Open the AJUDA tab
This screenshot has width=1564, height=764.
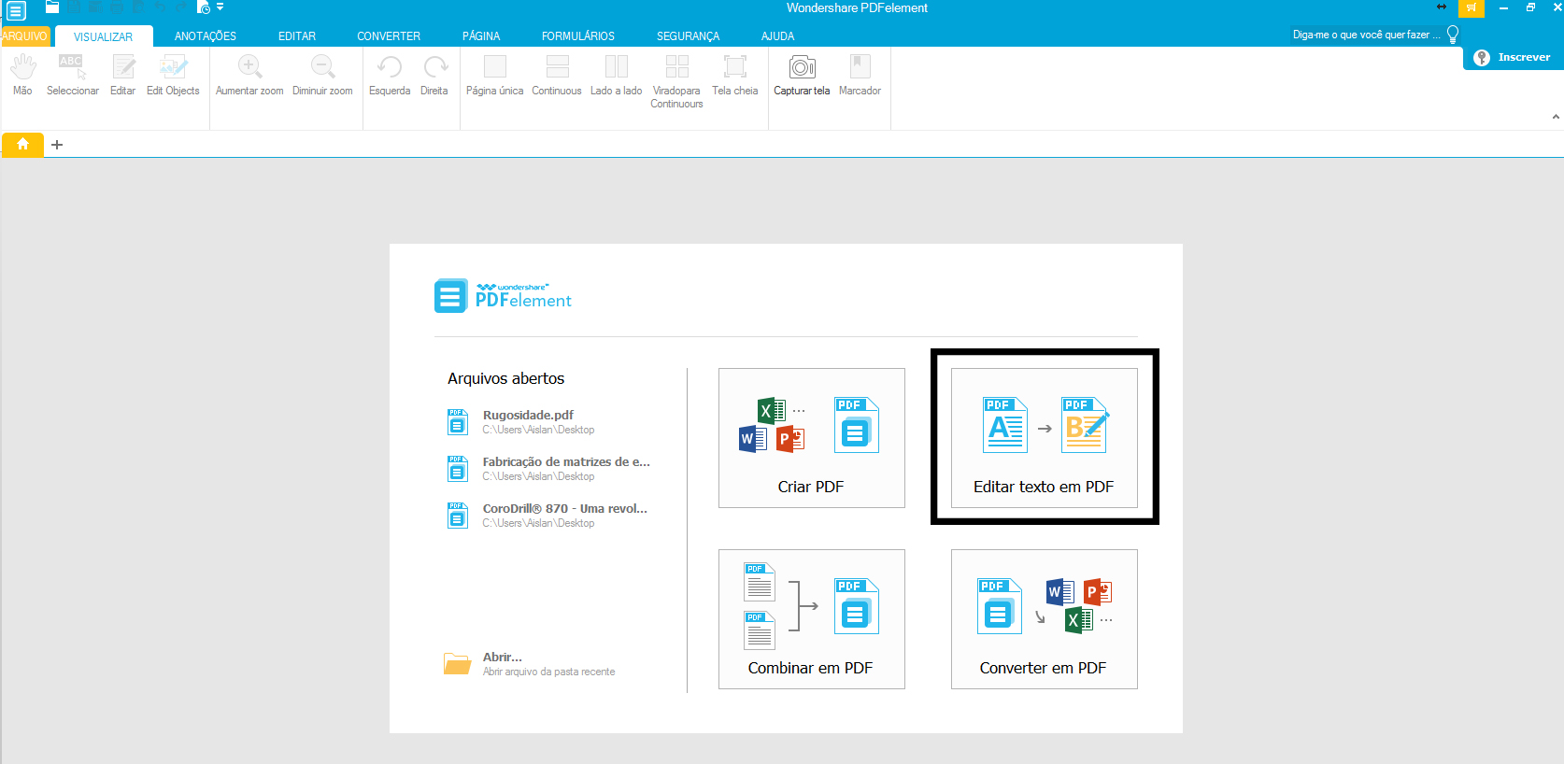click(778, 36)
